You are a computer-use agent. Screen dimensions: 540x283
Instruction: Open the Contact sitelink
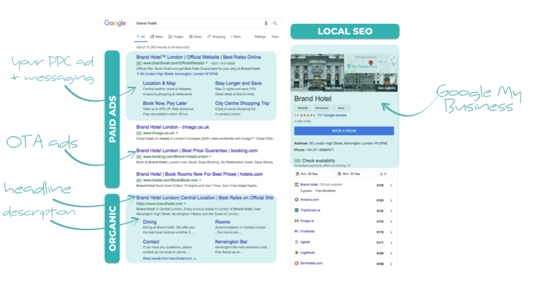tap(151, 242)
